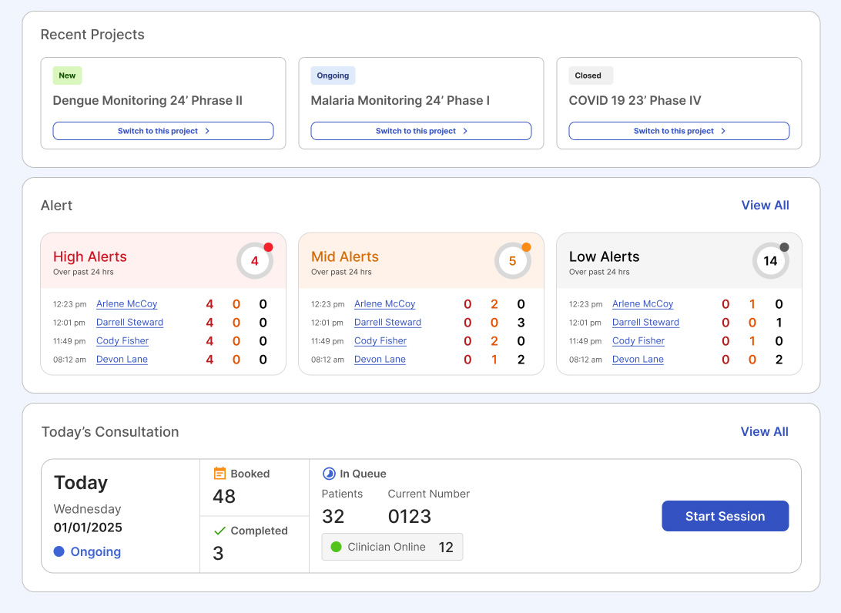Open Cody Fisher in High Alerts

pos(122,341)
